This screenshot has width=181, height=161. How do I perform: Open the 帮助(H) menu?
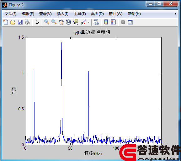click(134, 14)
